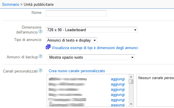Click help icon next to Canali personalizzati
Image resolution: width=174 pixels, height=108 pixels.
tap(41, 70)
